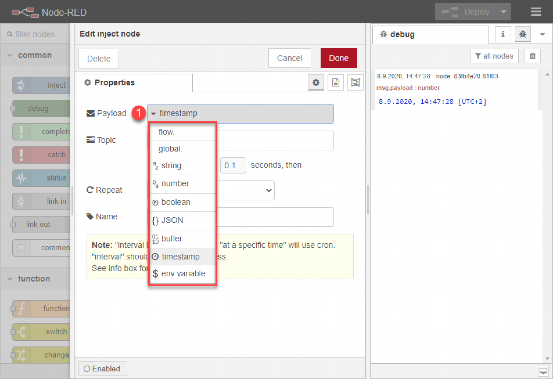
Task: Open node settings gear icon
Action: coord(316,82)
